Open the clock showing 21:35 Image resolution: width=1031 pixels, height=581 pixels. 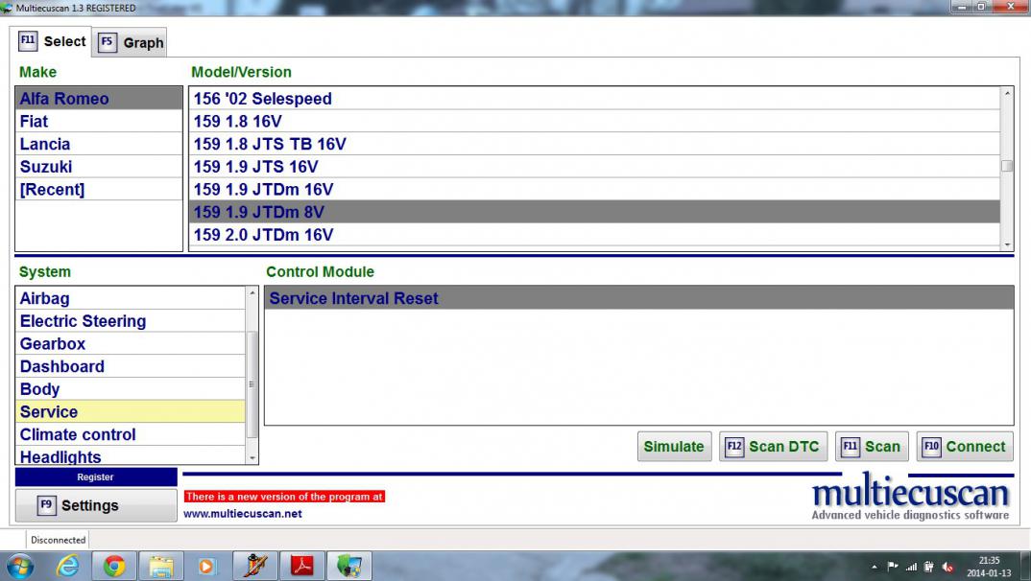(x=989, y=567)
